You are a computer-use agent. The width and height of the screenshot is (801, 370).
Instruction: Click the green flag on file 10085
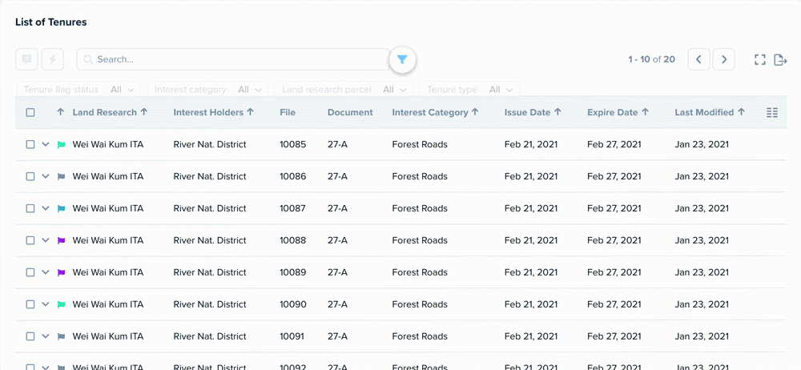pos(62,145)
